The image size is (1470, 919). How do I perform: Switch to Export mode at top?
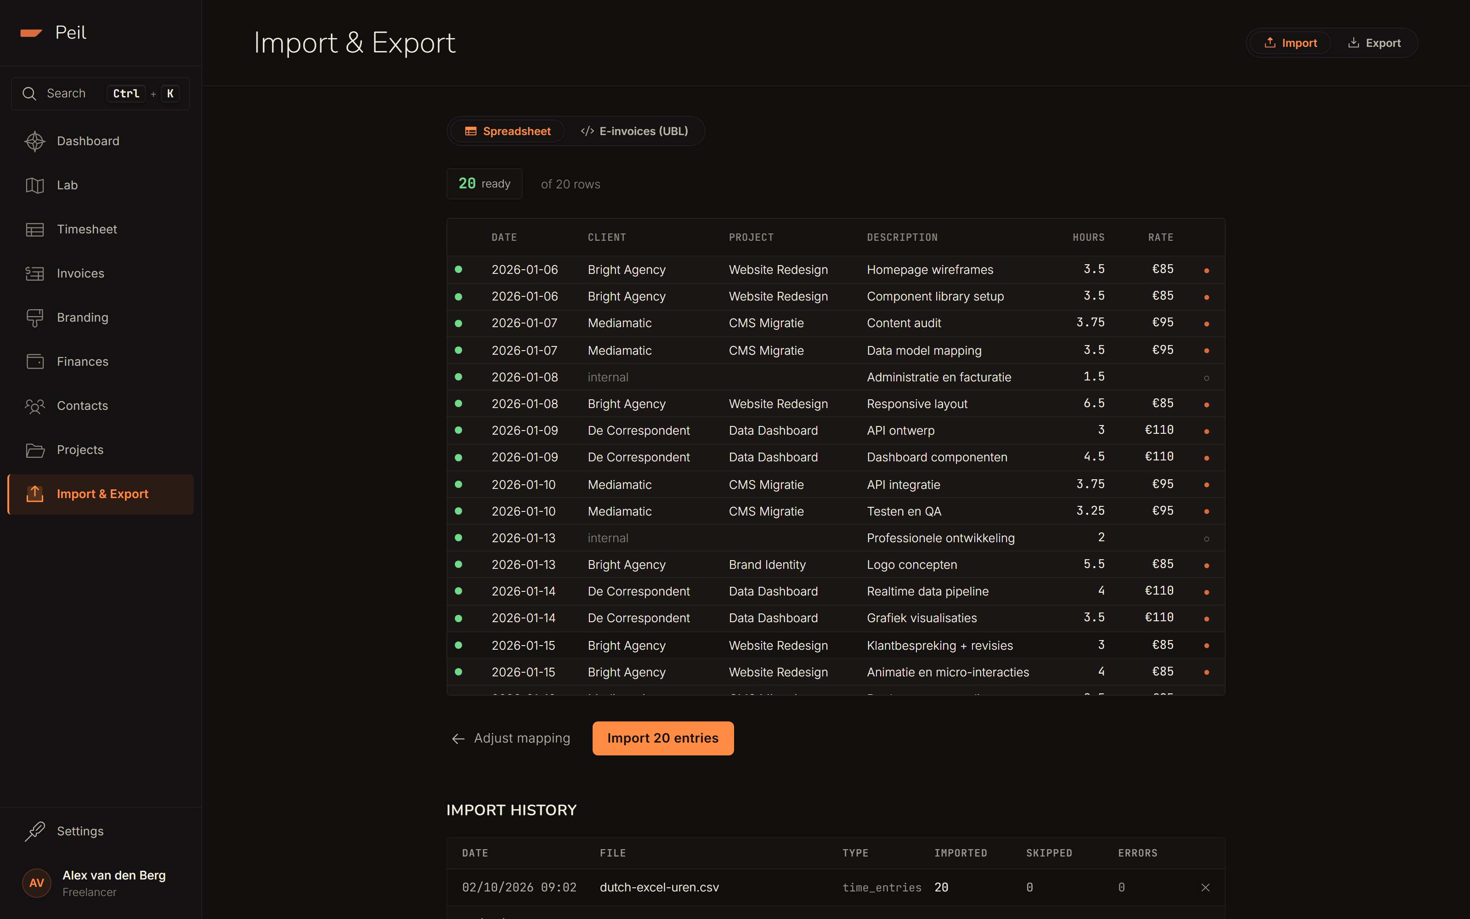click(1374, 43)
